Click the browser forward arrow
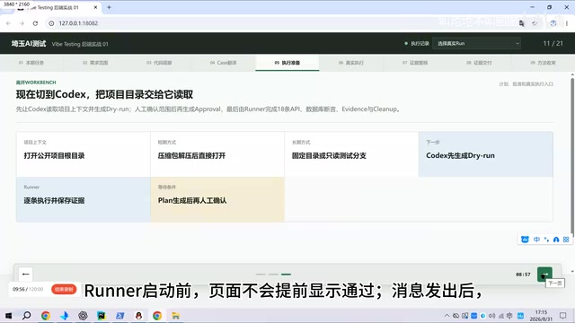Image resolution: width=575 pixels, height=323 pixels. tap(22, 23)
